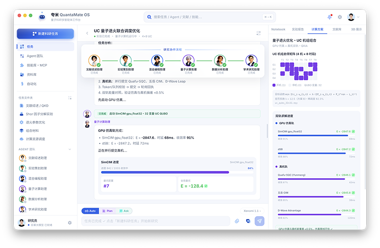Open 资料库 in the sidebar
This screenshot has height=248, width=380.
(x=45, y=75)
